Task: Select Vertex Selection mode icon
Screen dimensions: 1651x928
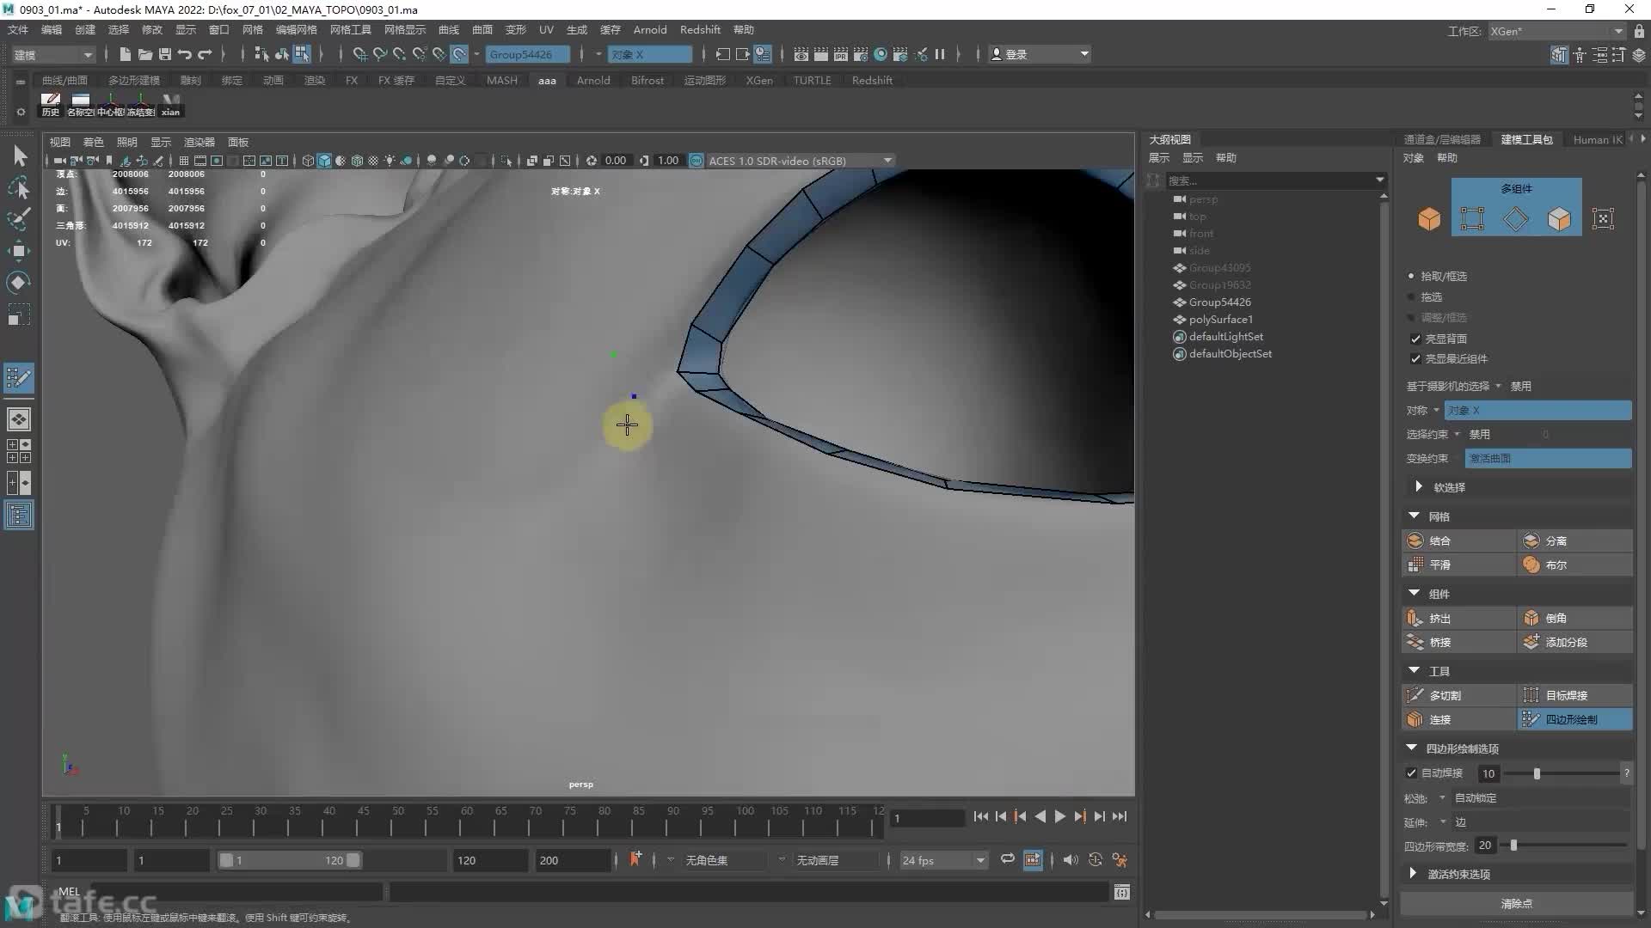Action: (x=1472, y=219)
